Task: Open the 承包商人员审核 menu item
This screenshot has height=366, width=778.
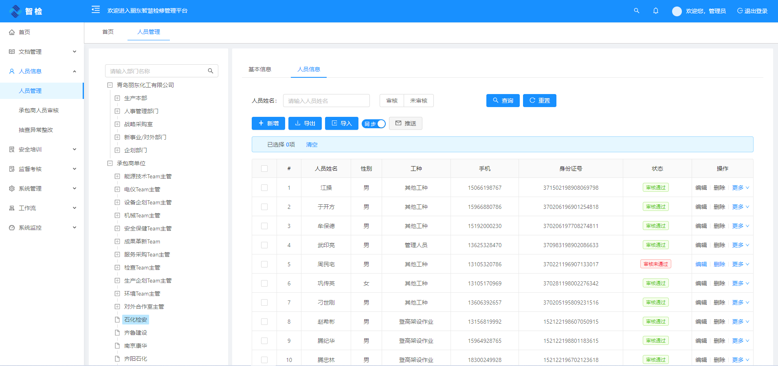Action: (39, 110)
